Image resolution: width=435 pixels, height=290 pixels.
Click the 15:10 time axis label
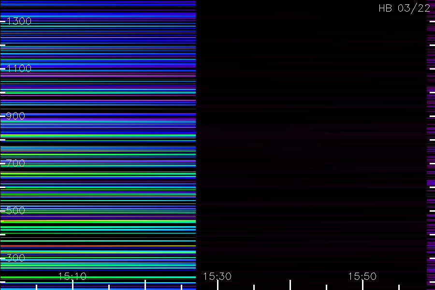coord(72,276)
